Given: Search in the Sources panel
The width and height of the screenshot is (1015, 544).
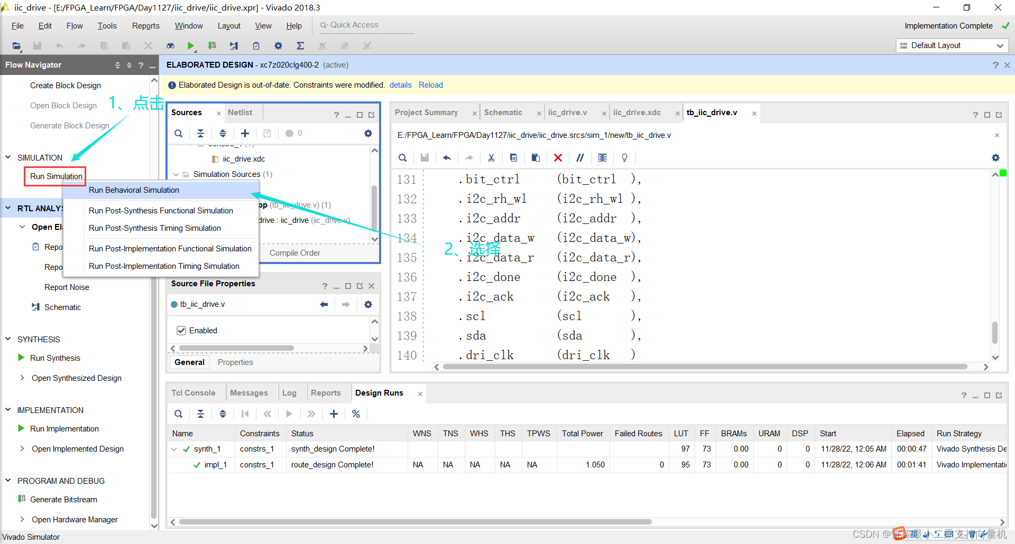Looking at the screenshot, I should point(179,134).
